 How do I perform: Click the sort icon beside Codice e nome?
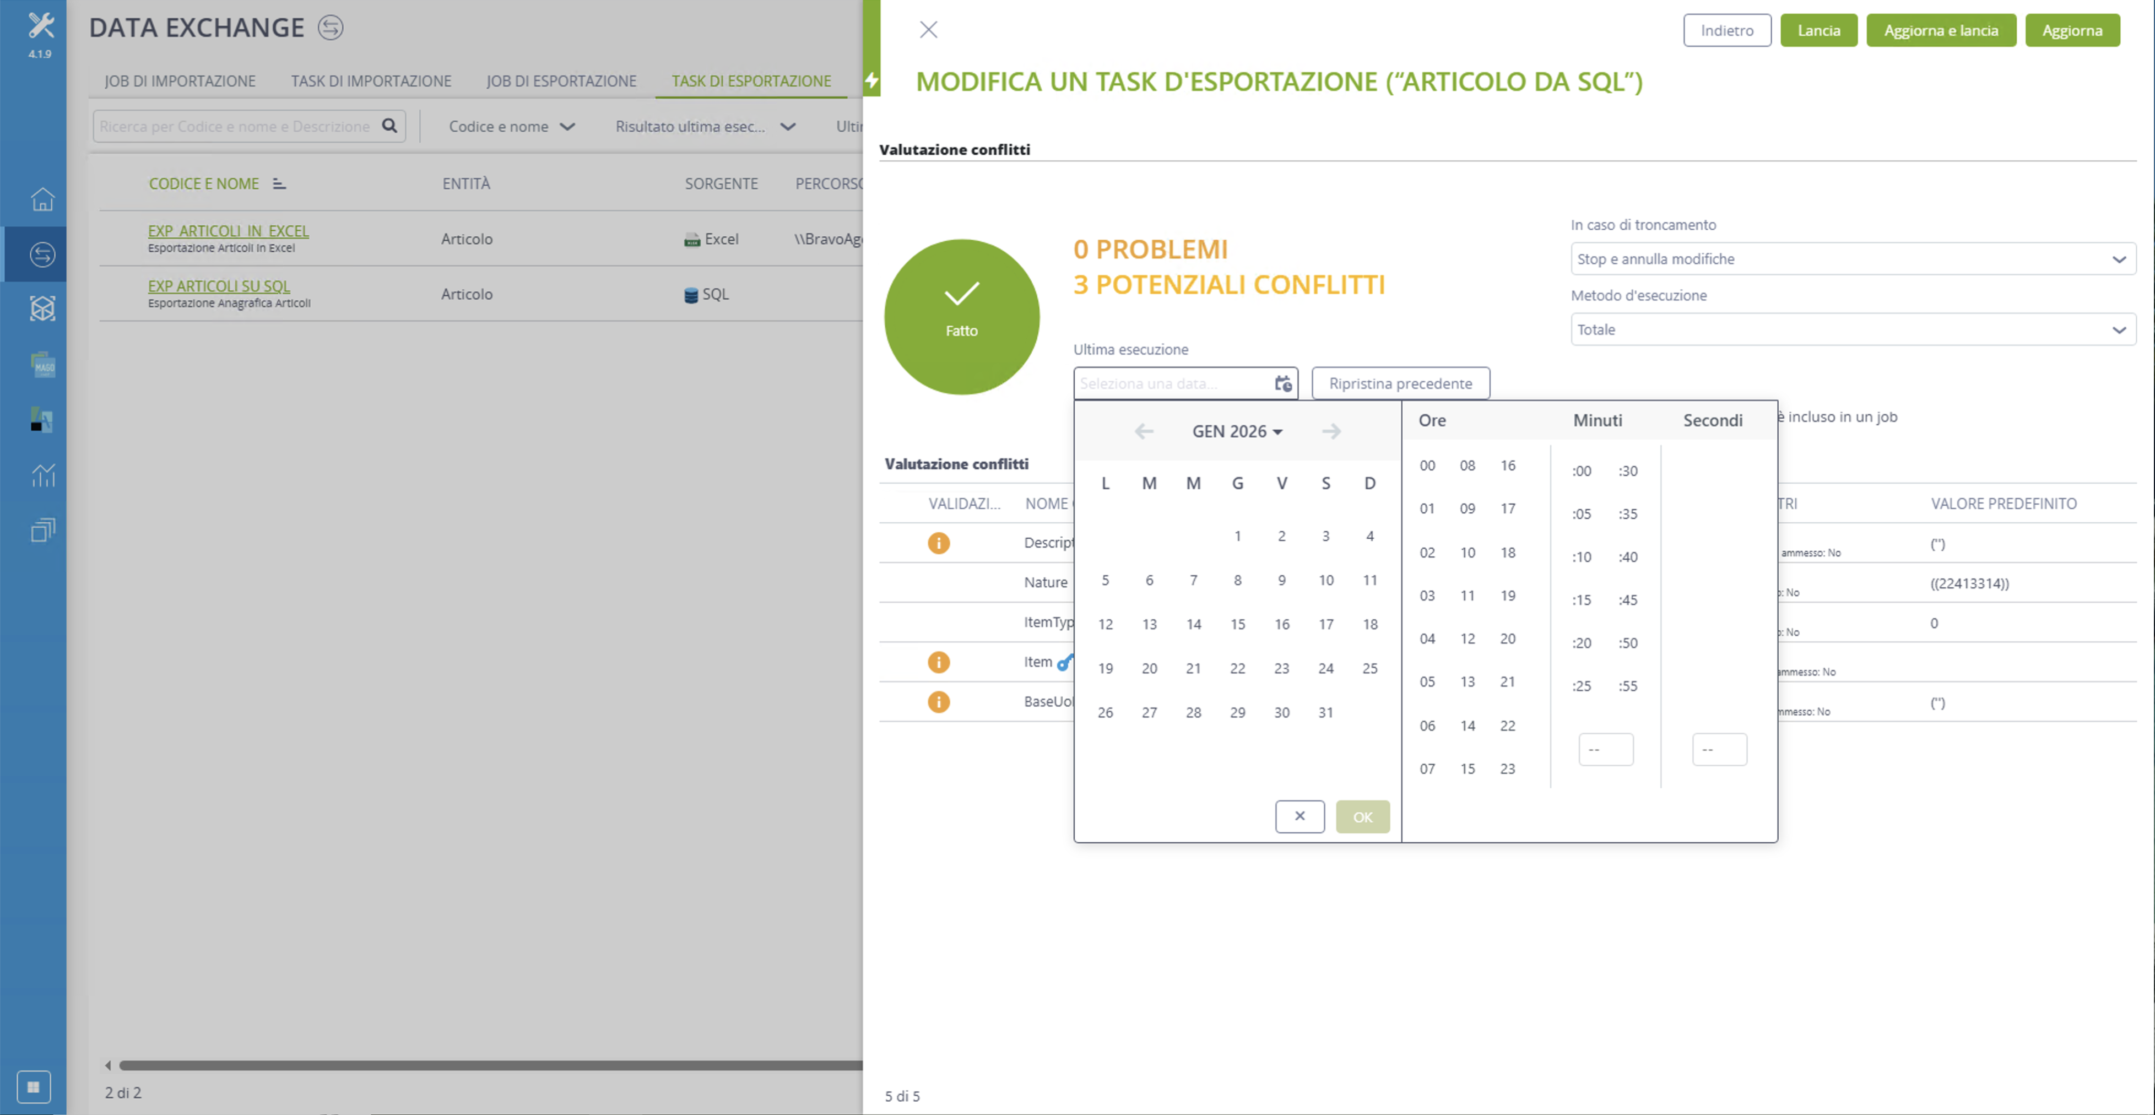279,184
